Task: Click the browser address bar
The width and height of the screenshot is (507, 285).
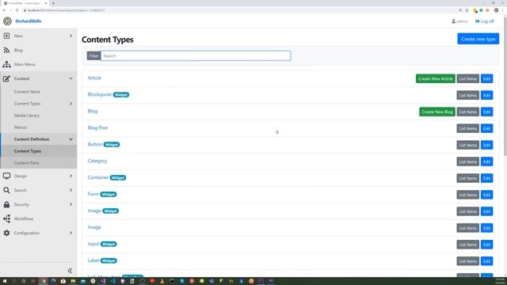Action: (239, 10)
